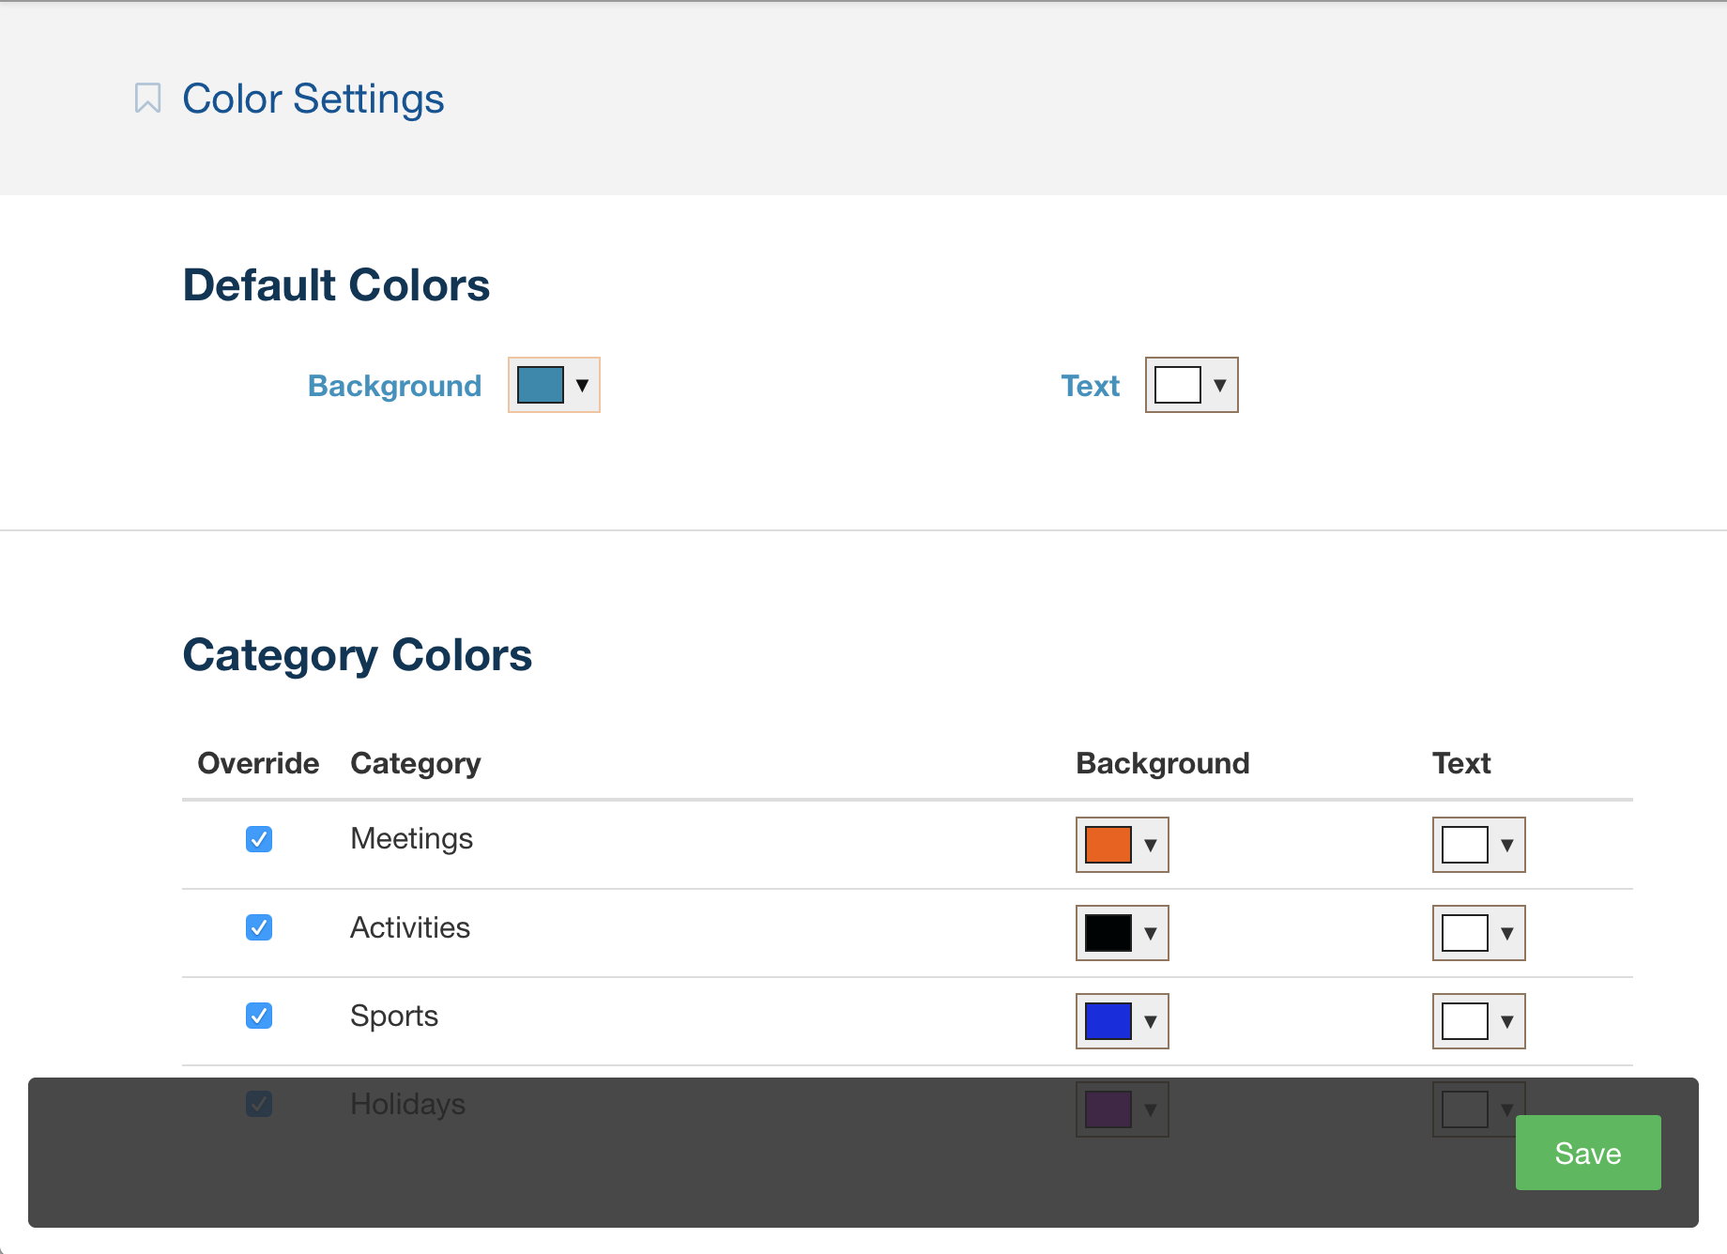
Task: Open the Meetings background color dropdown arrow
Action: pyautogui.click(x=1151, y=845)
